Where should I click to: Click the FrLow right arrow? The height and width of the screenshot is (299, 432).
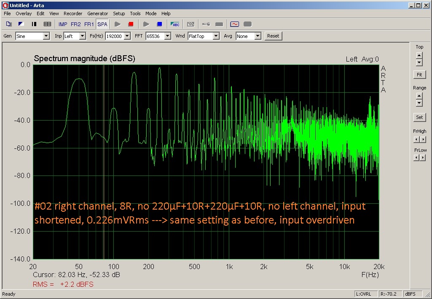(423, 158)
